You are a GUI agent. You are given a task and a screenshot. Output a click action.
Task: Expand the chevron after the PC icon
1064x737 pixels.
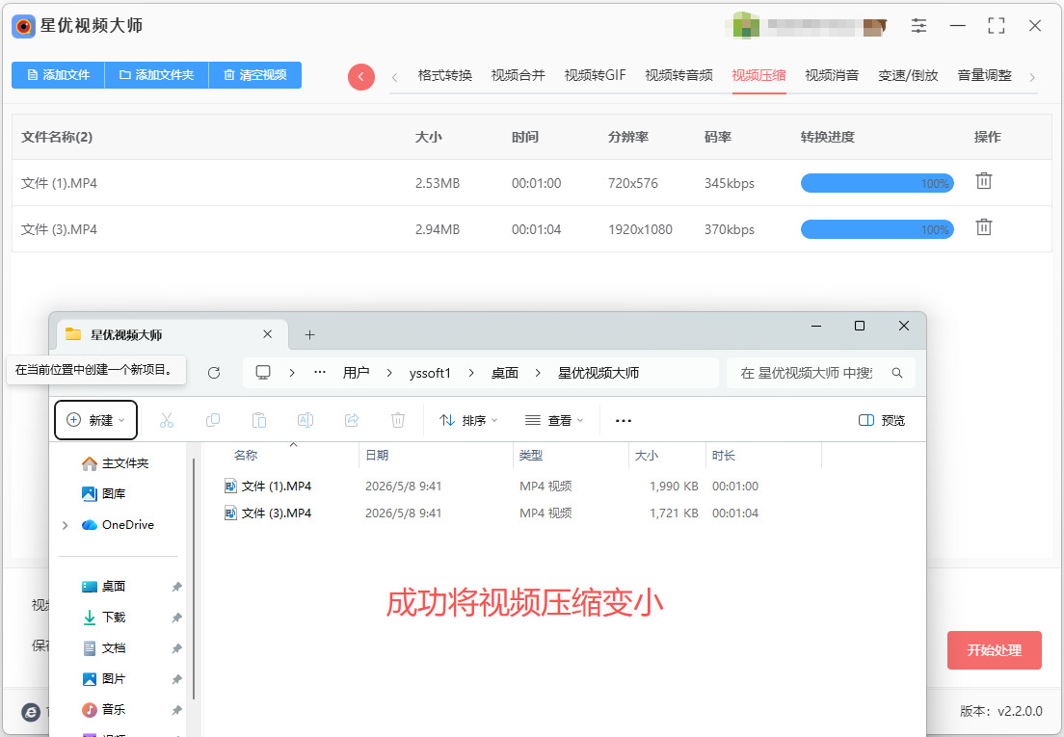(x=292, y=373)
